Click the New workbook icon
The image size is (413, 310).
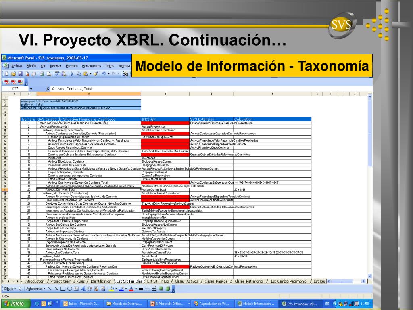[7, 74]
